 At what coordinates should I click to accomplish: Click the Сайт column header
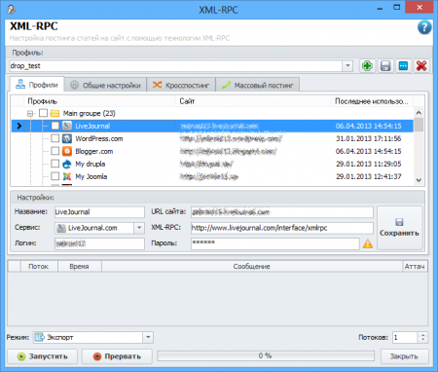(x=253, y=101)
